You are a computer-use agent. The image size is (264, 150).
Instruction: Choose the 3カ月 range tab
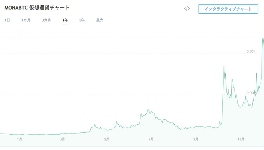coord(46,20)
